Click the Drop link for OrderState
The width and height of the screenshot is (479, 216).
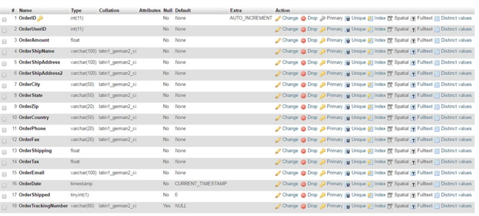313,95
